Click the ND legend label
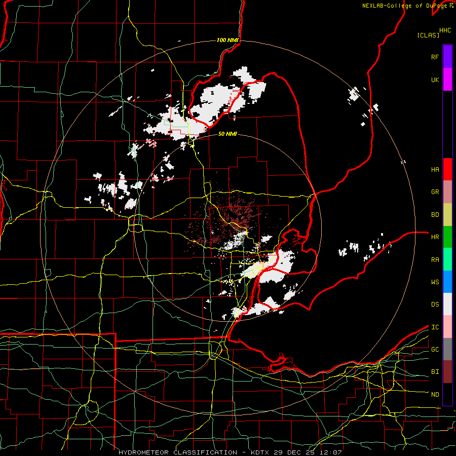The width and height of the screenshot is (456, 456). point(435,394)
